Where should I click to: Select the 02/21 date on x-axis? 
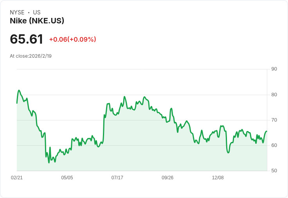coord(17,177)
